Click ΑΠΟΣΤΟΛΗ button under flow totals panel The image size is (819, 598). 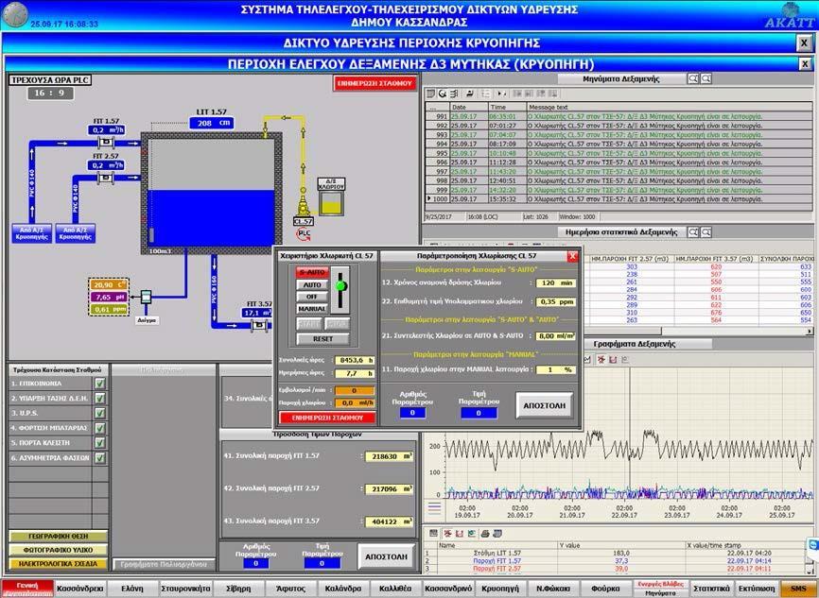(x=386, y=556)
